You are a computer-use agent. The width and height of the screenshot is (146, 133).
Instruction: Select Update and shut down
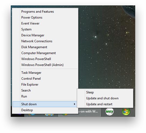click(105, 98)
